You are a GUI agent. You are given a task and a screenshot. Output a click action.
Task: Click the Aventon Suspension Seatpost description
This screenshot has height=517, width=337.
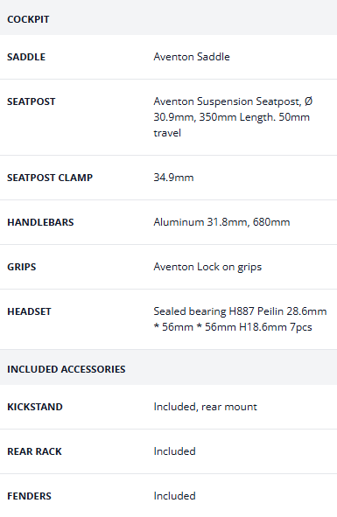click(x=233, y=117)
